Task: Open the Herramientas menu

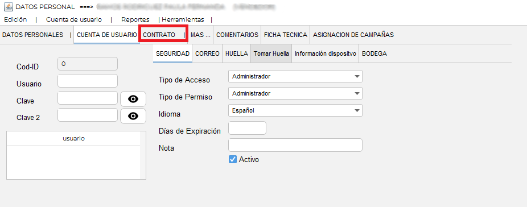Action: tap(183, 19)
